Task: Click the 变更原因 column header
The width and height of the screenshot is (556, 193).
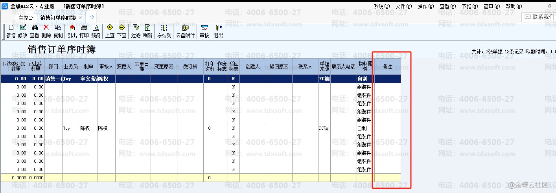Action: coord(164,67)
